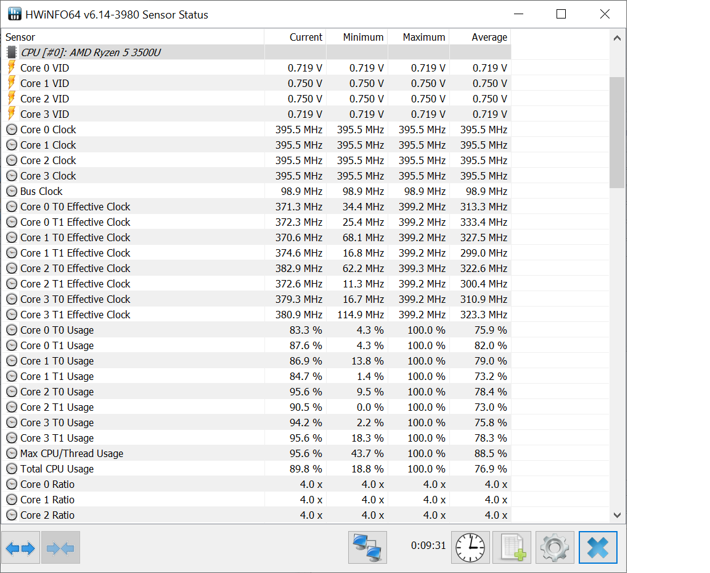This screenshot has height=573, width=710.
Task: Select Core 3 T1 Effective Clock label
Action: tap(75, 315)
